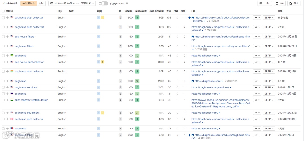
Task: Click AI sparkle icon on dust-collection-systems URL
Action: coord(189,18)
